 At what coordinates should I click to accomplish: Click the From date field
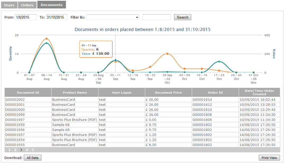[x=26, y=17]
